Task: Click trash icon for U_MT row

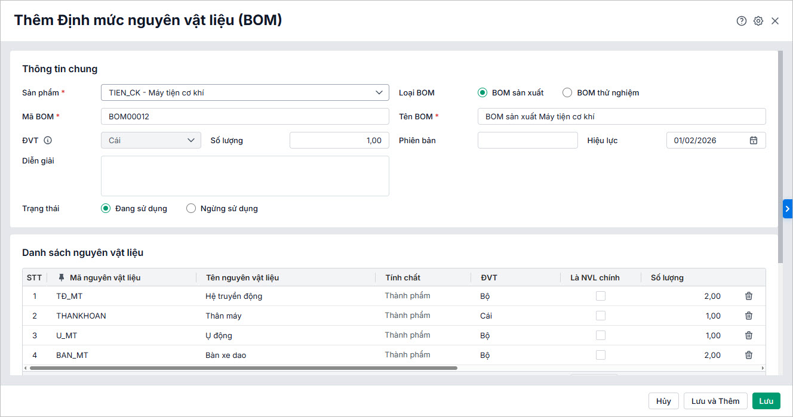Action: coord(749,335)
